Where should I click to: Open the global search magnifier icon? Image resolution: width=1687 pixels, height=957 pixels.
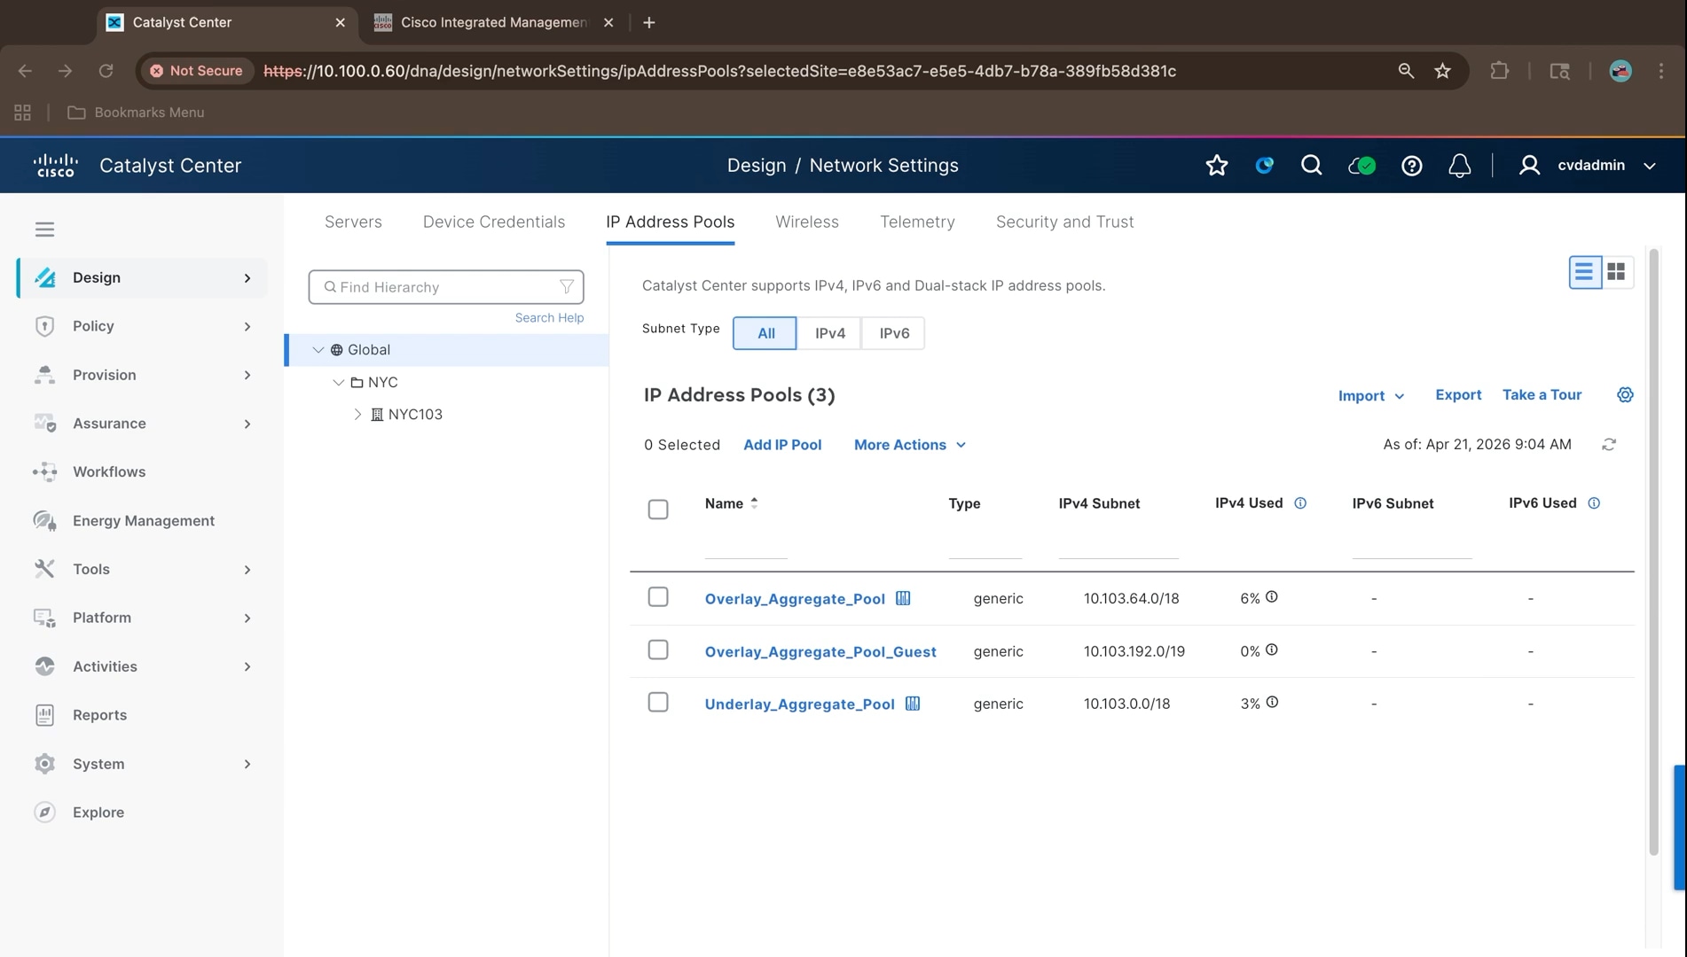[x=1311, y=166]
